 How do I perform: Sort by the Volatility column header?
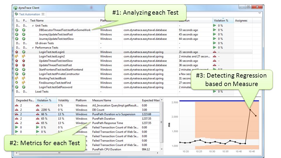(64, 100)
